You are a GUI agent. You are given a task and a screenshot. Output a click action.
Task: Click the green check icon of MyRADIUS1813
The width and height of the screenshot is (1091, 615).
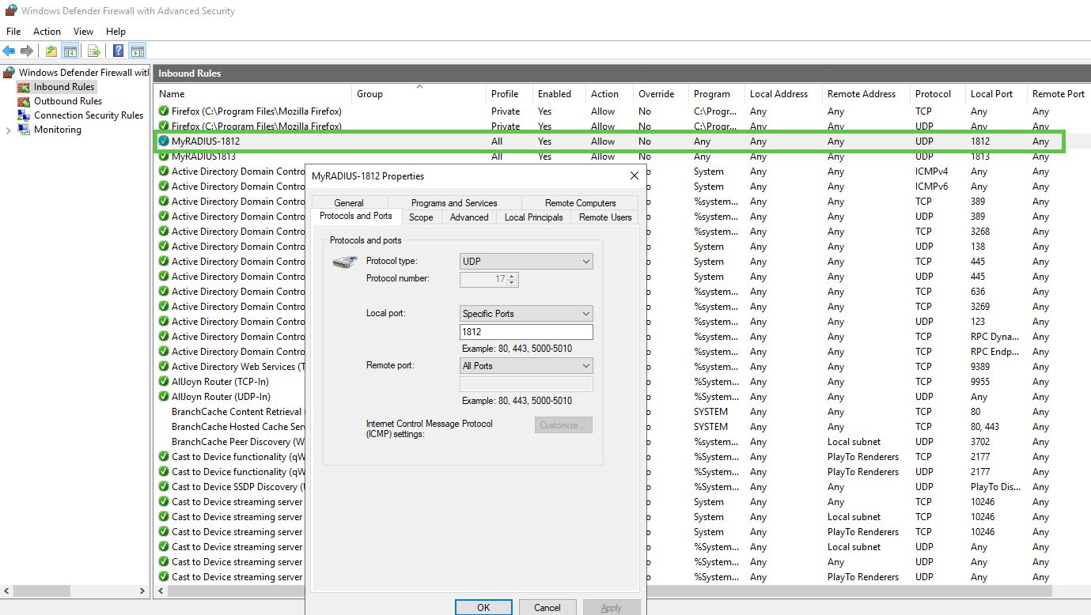tap(164, 157)
